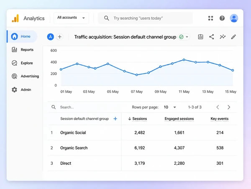Image resolution: width=251 pixels, height=189 pixels.
Task: Select the blue 'A' segment chip
Action: point(51,37)
